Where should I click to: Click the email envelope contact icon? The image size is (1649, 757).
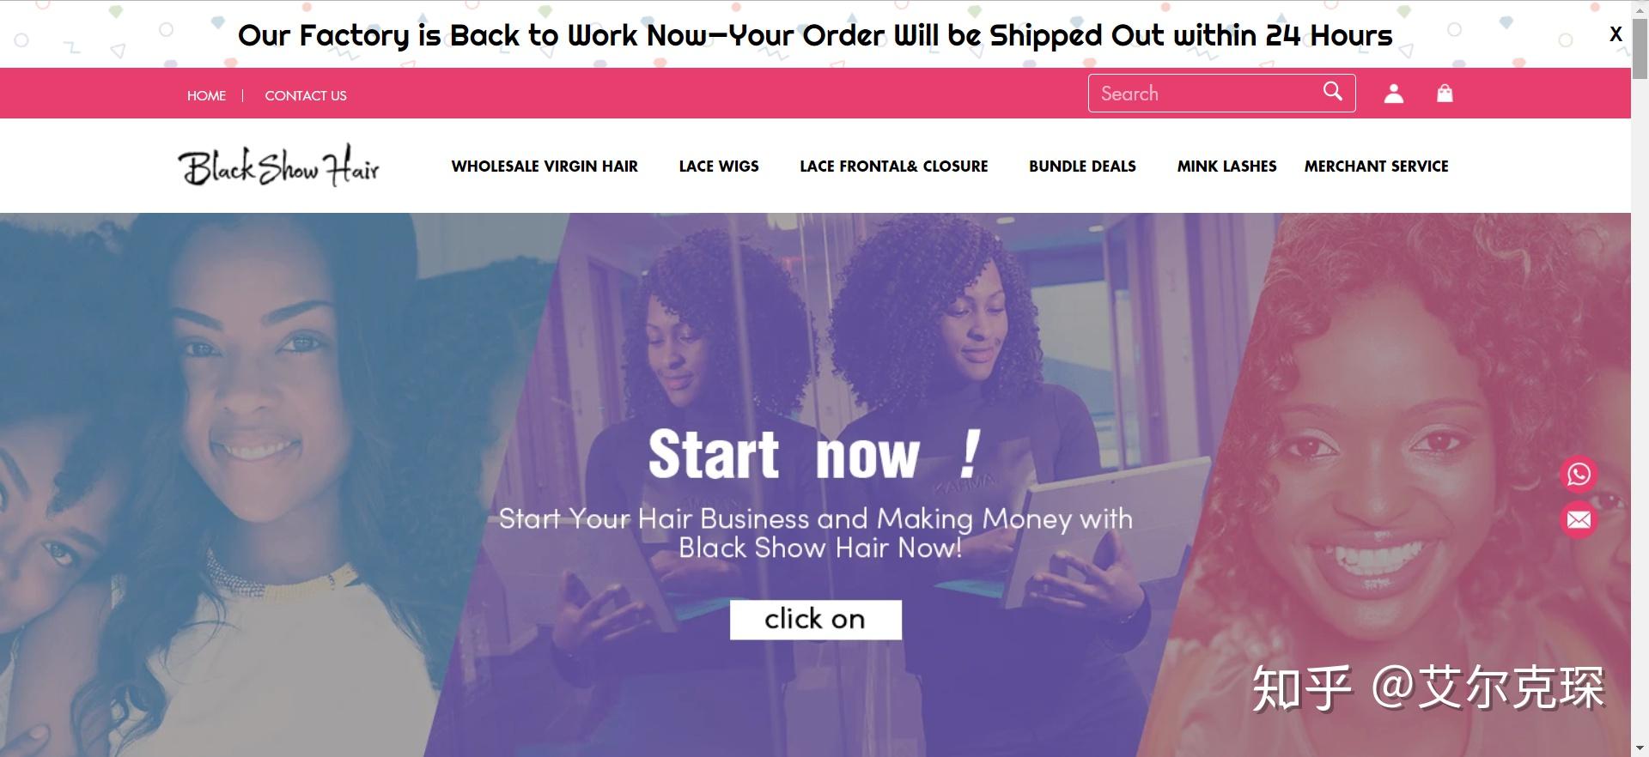(1579, 520)
